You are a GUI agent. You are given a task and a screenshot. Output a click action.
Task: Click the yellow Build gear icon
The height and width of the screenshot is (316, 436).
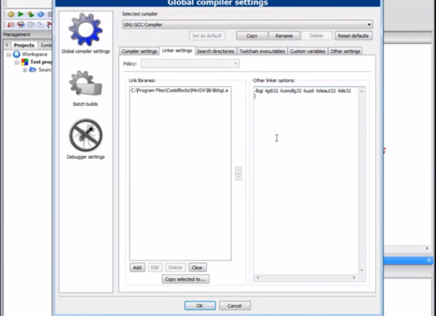11,14
